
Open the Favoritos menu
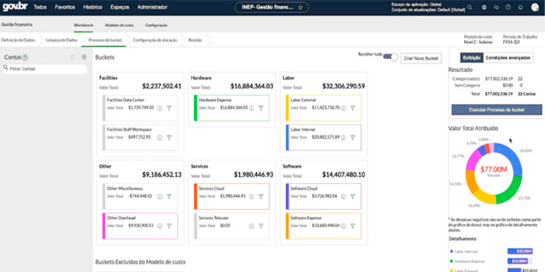pyautogui.click(x=65, y=7)
